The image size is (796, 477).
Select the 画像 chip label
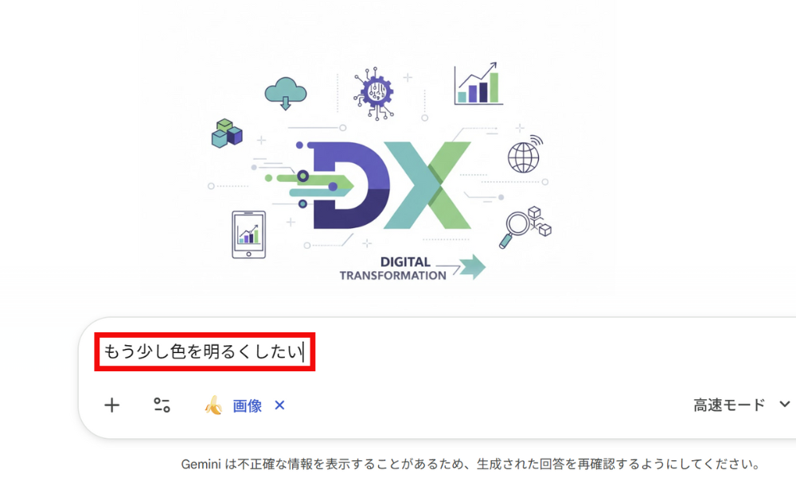(x=247, y=406)
